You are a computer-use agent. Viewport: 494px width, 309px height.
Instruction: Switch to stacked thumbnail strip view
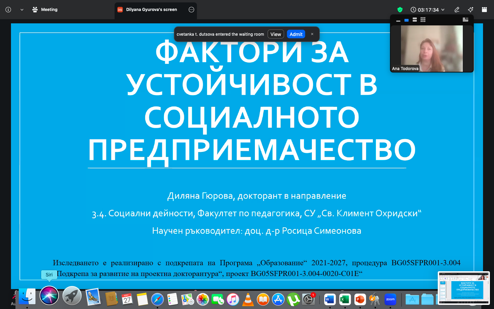click(415, 20)
